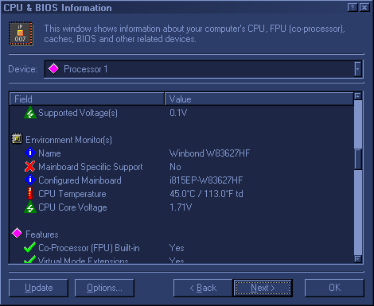Viewport: 374px width, 306px height.
Task: Click the blue info icon beside Name
Action: (30, 153)
